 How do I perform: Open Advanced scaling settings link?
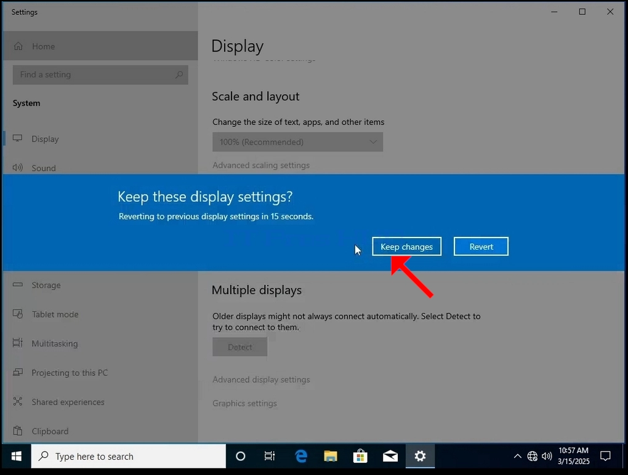pyautogui.click(x=261, y=166)
